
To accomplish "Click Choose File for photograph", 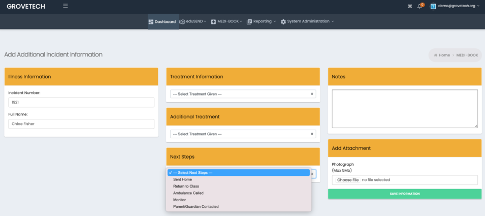I will pos(348,180).
